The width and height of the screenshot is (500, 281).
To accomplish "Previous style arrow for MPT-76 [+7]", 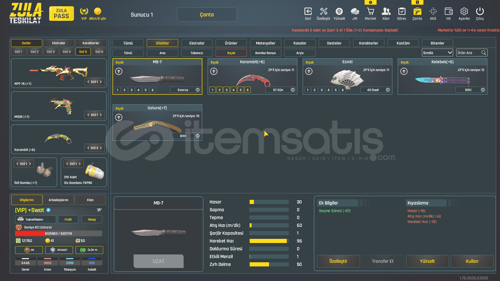I will [88, 82].
